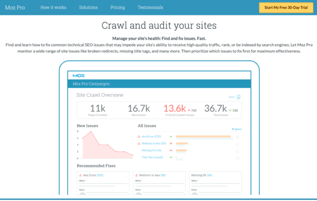Click Start My Free 30-Day Trial button
Image resolution: width=317 pixels, height=201 pixels.
point(286,7)
